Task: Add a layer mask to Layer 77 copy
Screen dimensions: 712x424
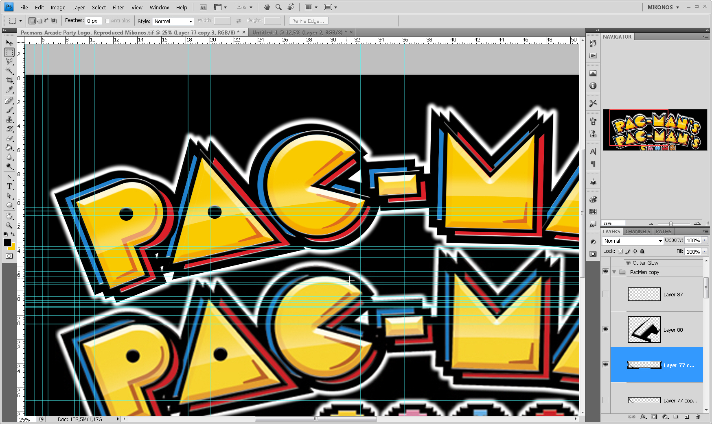Action: (654, 417)
